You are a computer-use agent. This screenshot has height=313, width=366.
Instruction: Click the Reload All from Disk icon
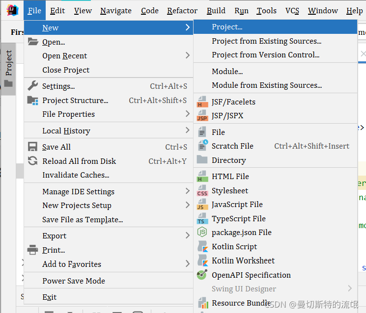32,161
